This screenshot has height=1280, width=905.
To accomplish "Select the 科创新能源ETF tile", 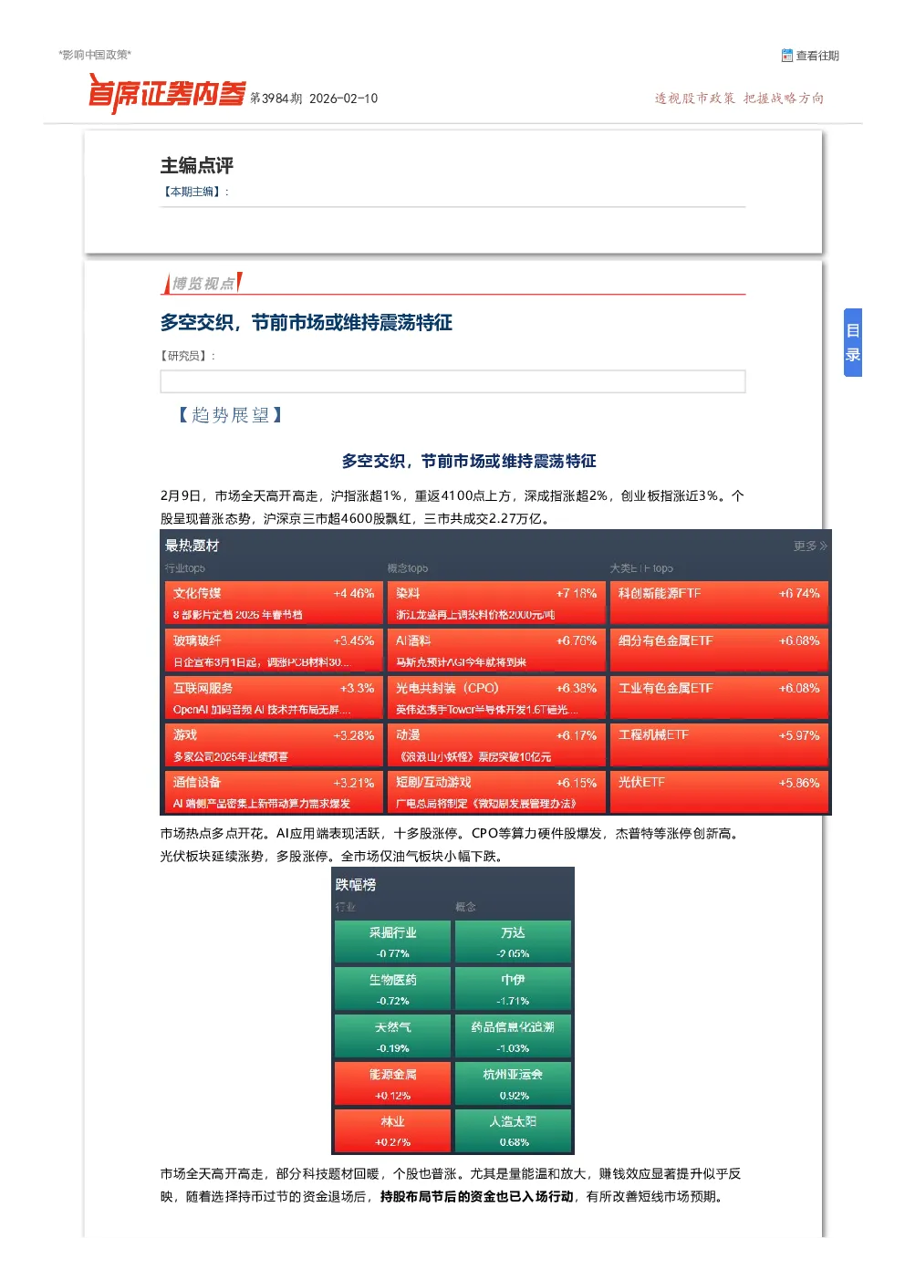I will (719, 603).
